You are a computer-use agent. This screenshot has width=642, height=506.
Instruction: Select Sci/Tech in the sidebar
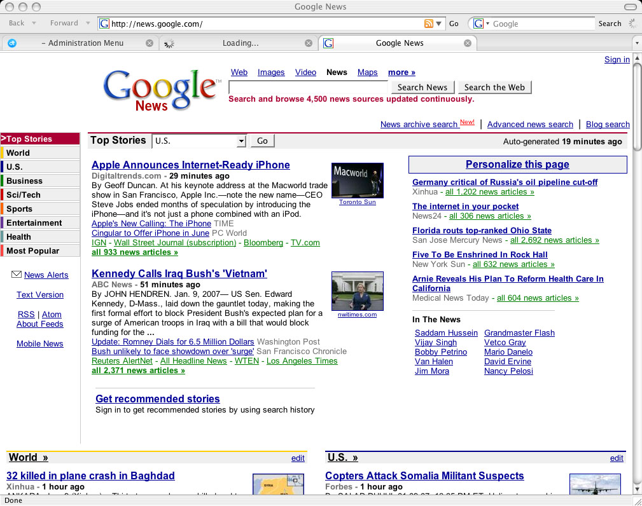point(40,195)
